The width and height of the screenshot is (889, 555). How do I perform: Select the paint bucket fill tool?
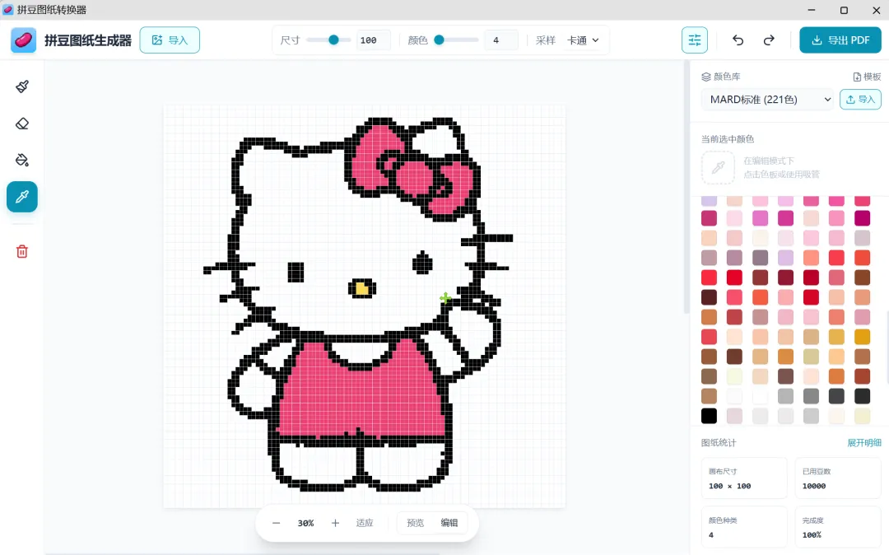click(22, 161)
